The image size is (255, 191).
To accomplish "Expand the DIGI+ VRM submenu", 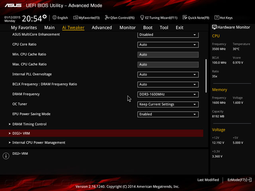I will [102, 133].
